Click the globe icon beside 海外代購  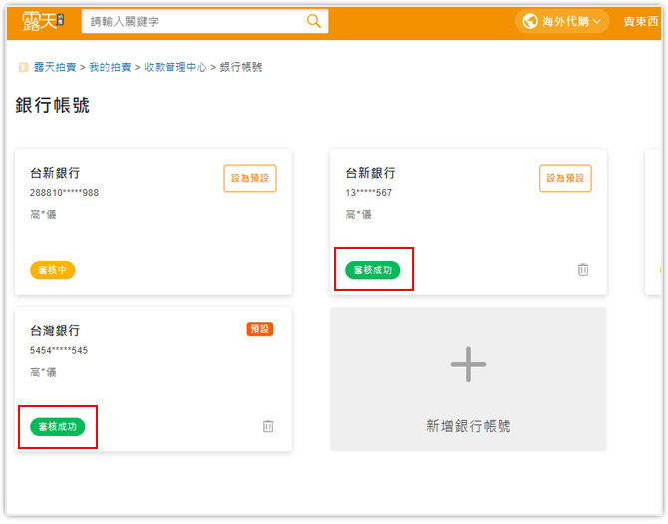pyautogui.click(x=529, y=21)
